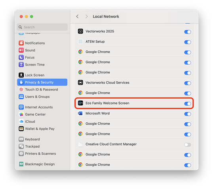Image resolution: width=213 pixels, height=189 pixels.
Task: Open Blackmagic Design icon in sidebar
Action: click(21, 164)
